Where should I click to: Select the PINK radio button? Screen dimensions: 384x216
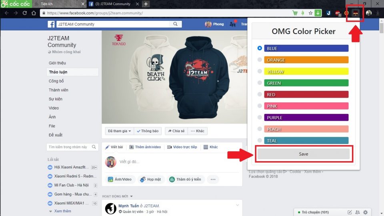coord(260,106)
